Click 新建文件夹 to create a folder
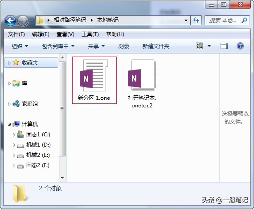Viewport: 254px width, 209px height. tap(156, 46)
